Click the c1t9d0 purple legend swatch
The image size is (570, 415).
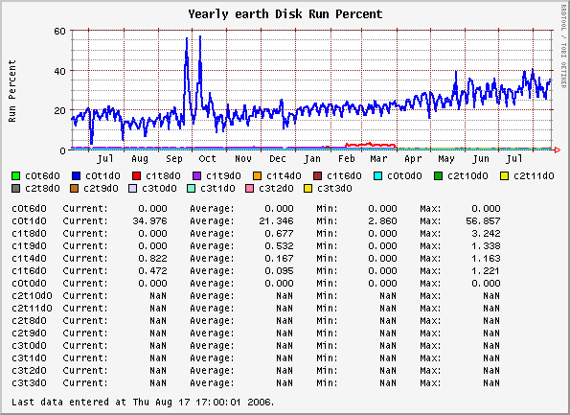(x=196, y=176)
